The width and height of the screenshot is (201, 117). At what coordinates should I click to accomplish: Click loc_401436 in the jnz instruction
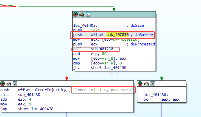coord(115,68)
